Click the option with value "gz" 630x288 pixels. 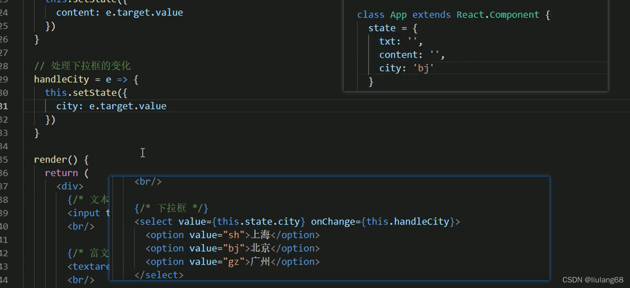tap(233, 262)
